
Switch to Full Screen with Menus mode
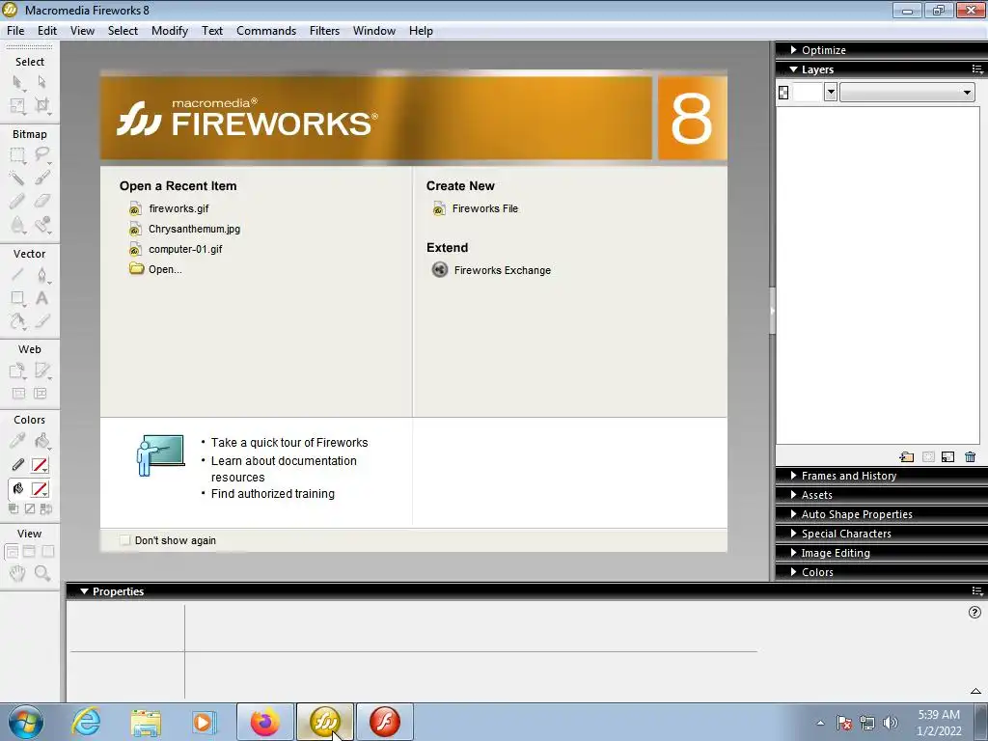[x=29, y=552]
